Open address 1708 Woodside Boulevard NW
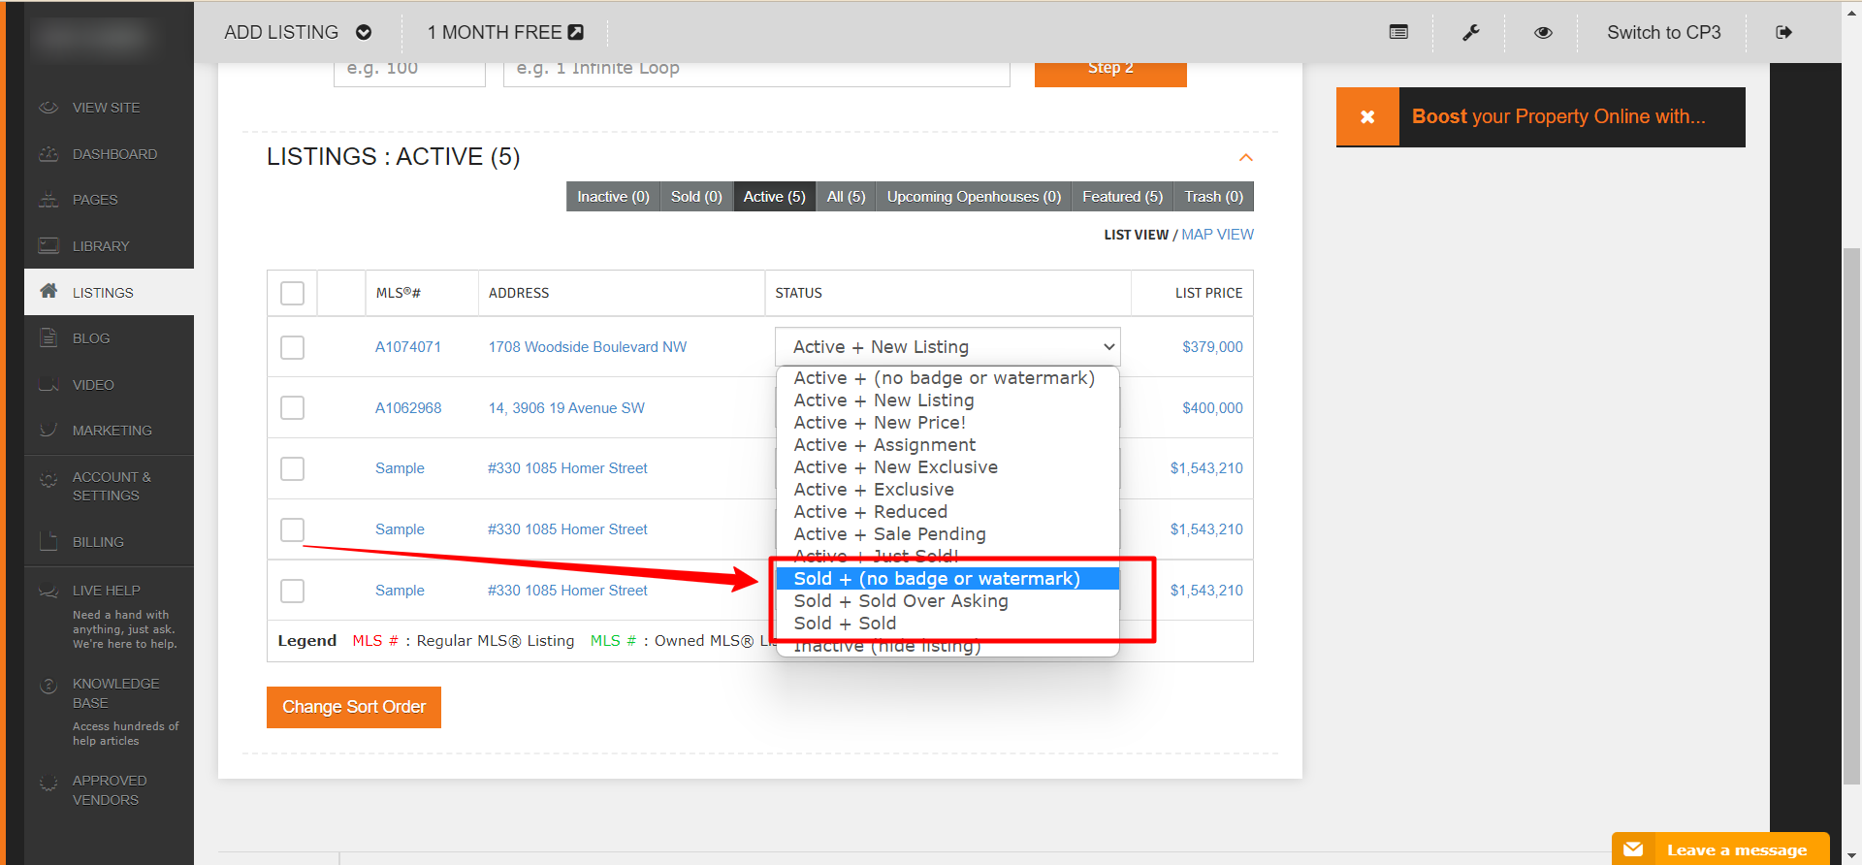Viewport: 1862px width, 865px height. tap(588, 347)
